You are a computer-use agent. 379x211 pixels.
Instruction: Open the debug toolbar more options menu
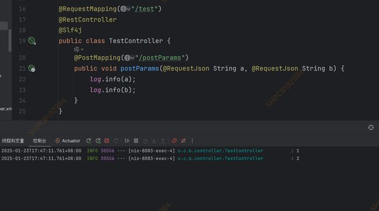(x=192, y=140)
